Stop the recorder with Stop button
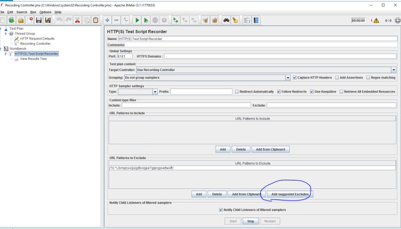The width and height of the screenshot is (401, 229). click(251, 221)
